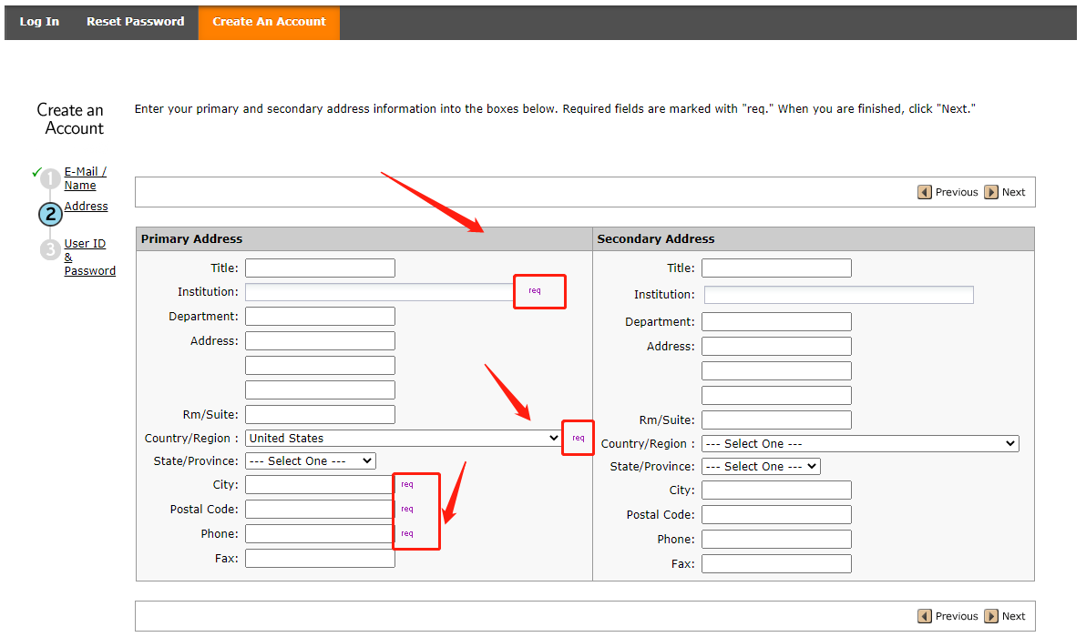Image resolution: width=1086 pixels, height=637 pixels.
Task: Click the first Primary Address line field
Action: click(320, 341)
